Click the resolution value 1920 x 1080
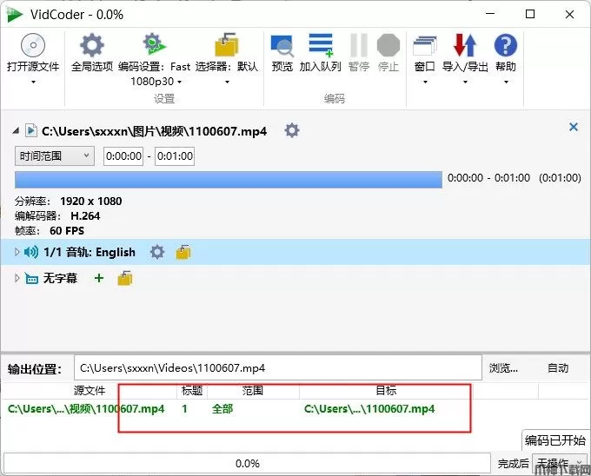The height and width of the screenshot is (476, 591). [x=91, y=202]
